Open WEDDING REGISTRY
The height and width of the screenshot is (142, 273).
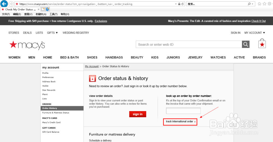click(x=76, y=33)
